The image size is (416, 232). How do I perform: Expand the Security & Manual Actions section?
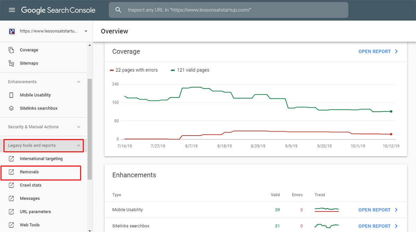point(79,127)
